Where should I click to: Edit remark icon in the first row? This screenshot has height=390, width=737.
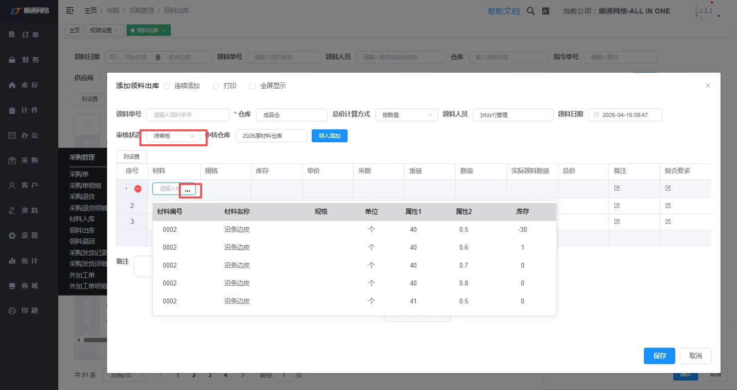[x=617, y=188]
